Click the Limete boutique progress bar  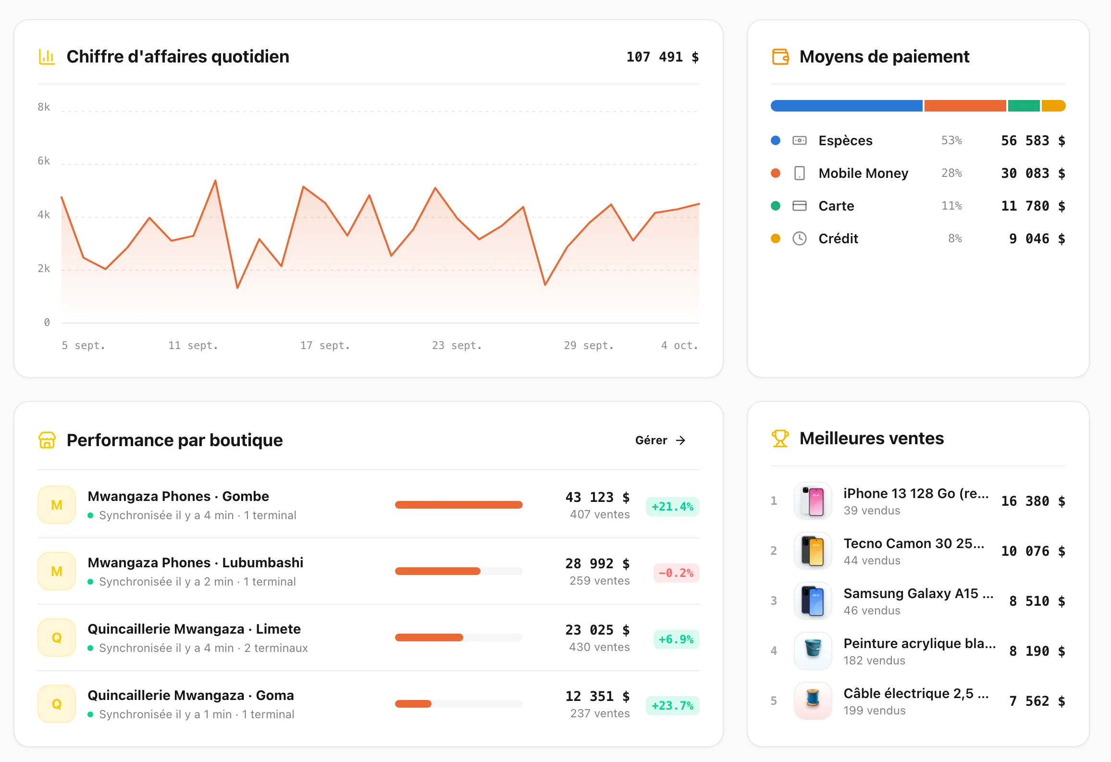pos(458,637)
